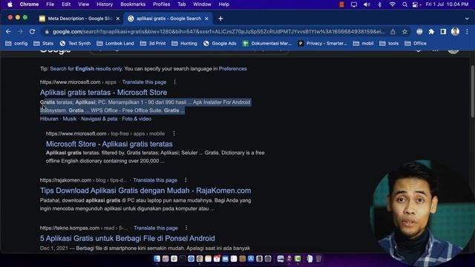Open the View menu
Viewport: 475px width, 267px height.
tap(84, 4)
